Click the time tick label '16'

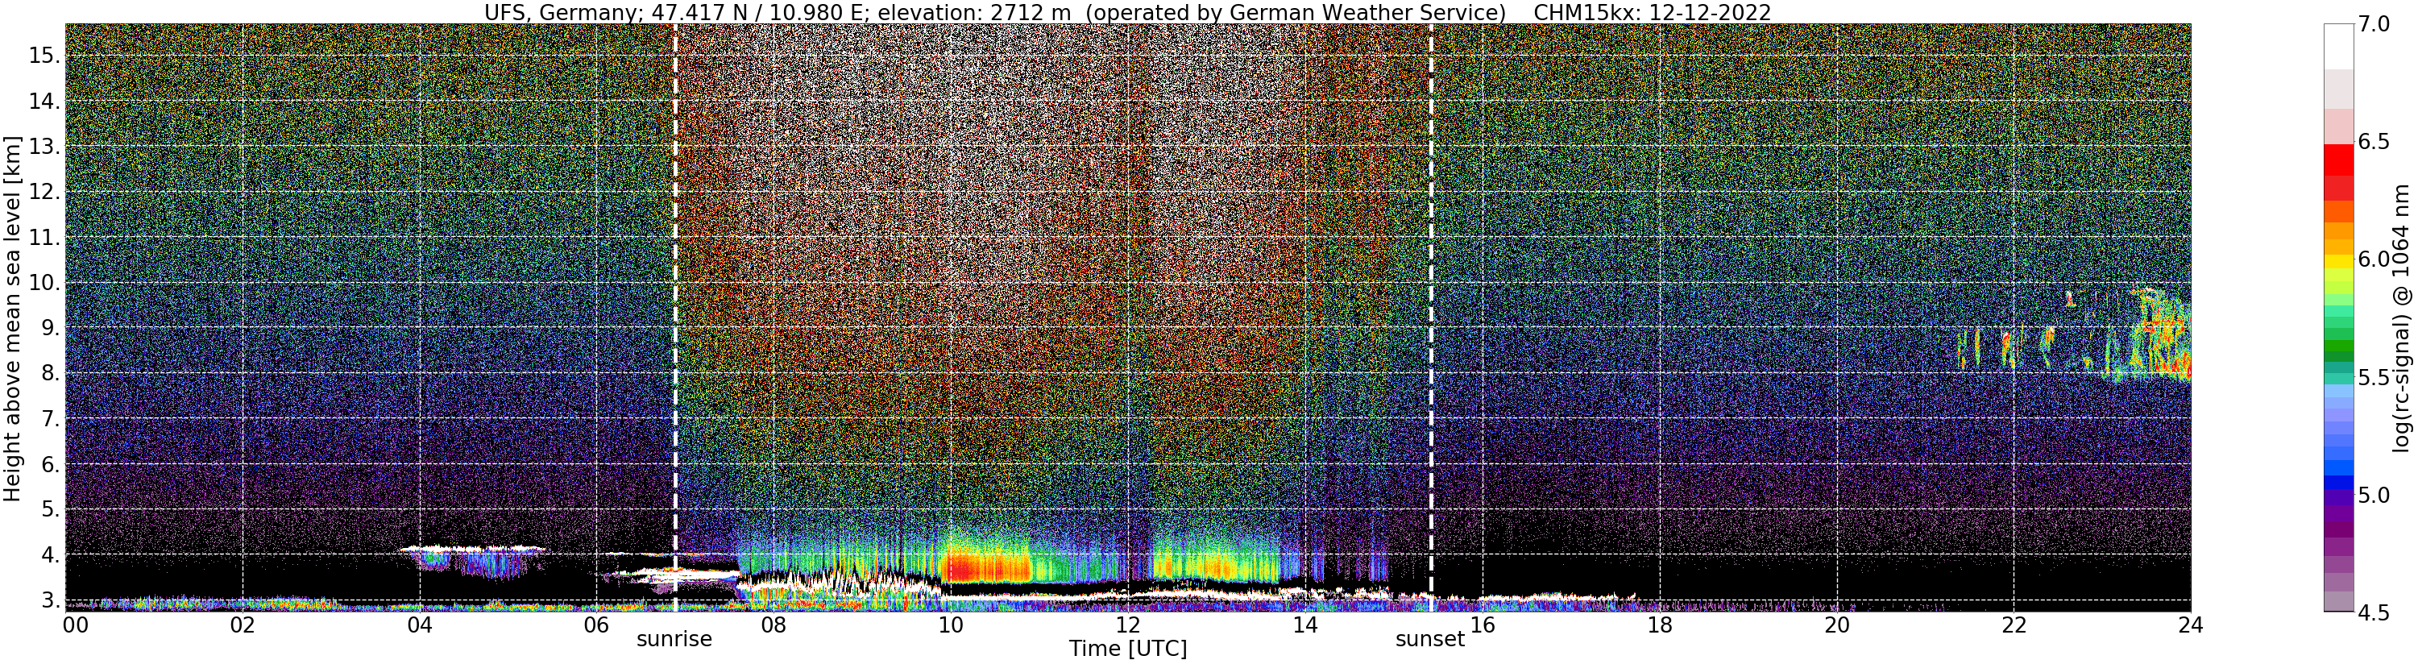coord(1481,625)
